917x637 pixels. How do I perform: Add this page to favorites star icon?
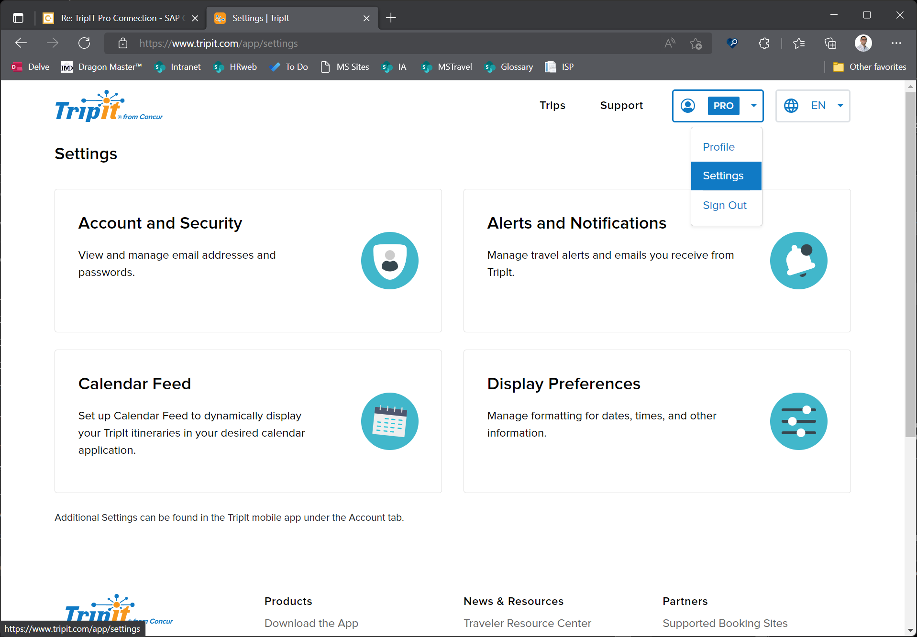(696, 44)
